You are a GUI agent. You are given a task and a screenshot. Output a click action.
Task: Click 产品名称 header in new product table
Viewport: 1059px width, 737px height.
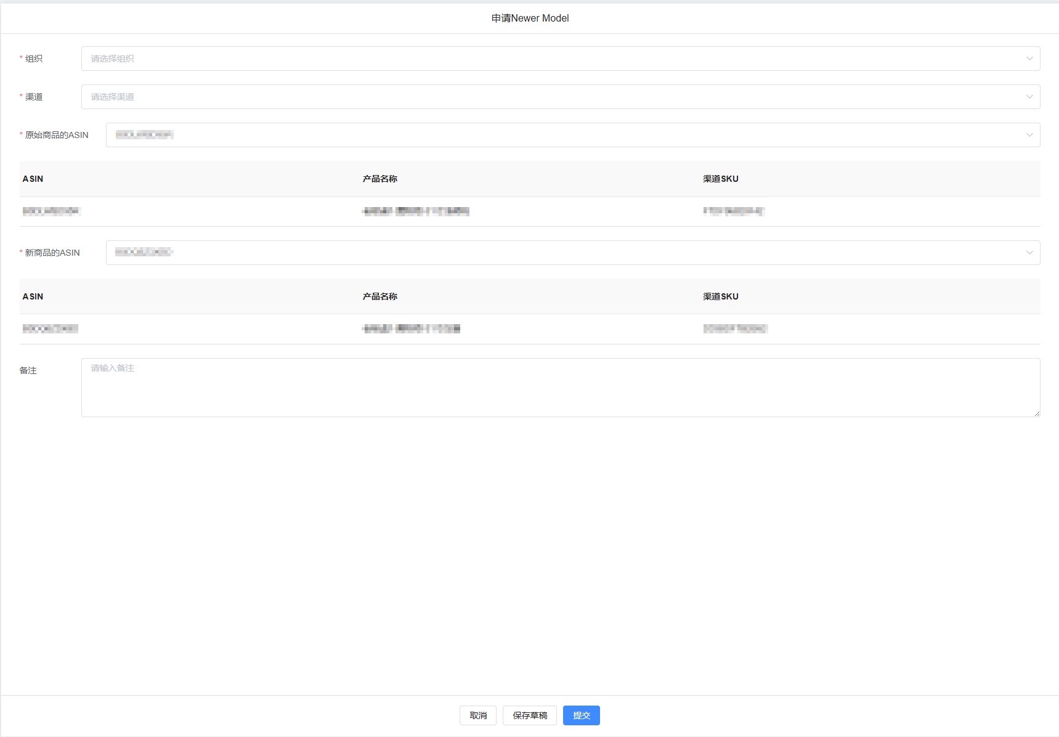click(380, 296)
